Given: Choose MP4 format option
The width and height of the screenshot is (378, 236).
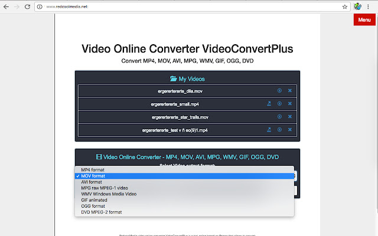Looking at the screenshot, I should [x=184, y=170].
